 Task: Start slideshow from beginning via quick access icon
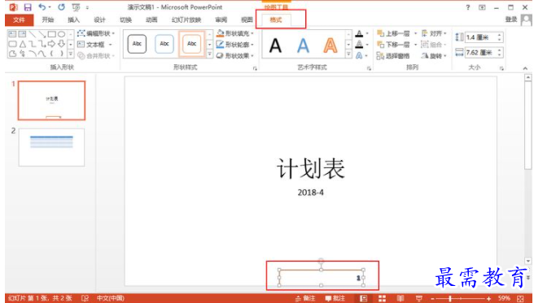click(76, 7)
